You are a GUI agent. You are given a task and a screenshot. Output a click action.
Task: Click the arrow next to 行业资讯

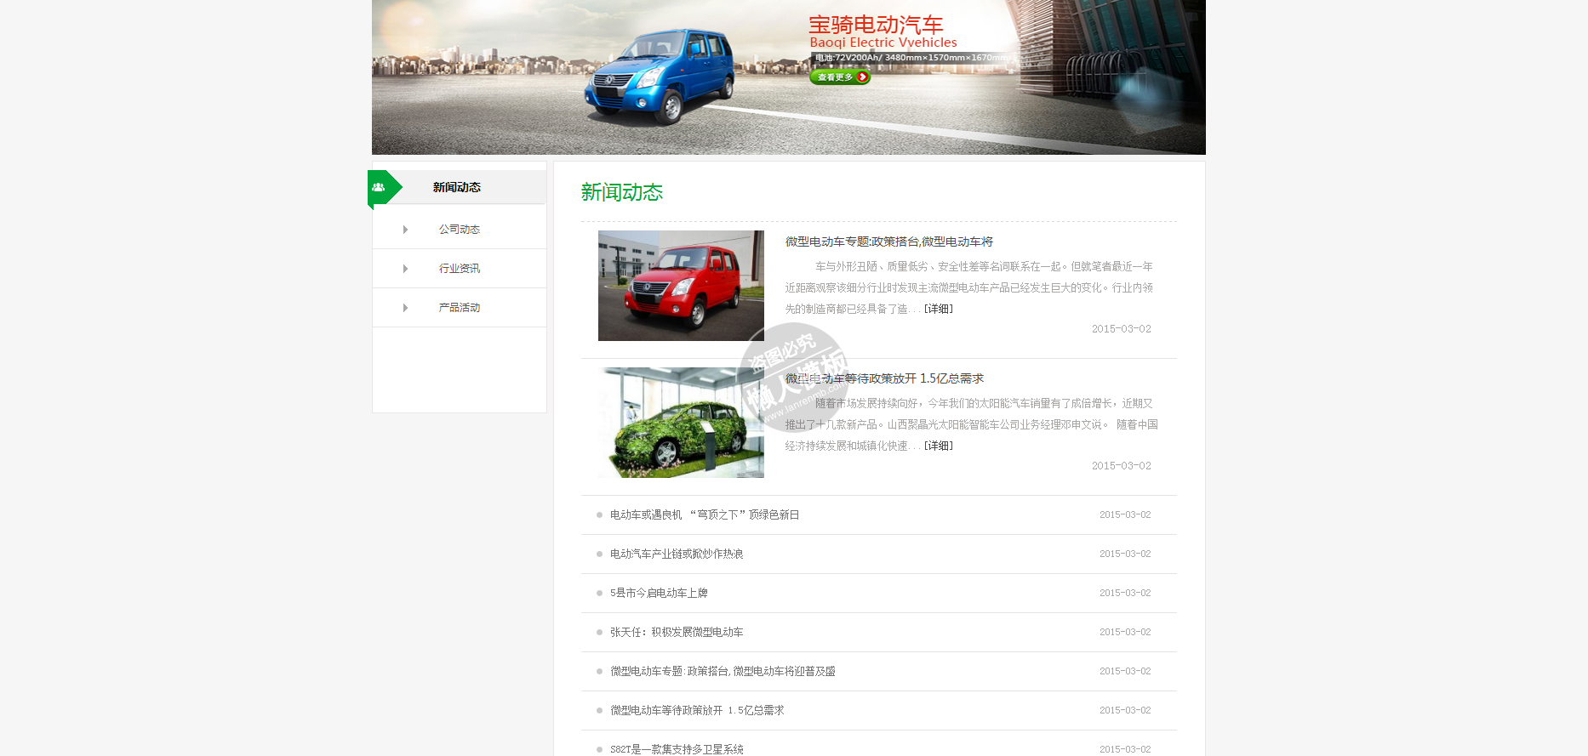406,269
